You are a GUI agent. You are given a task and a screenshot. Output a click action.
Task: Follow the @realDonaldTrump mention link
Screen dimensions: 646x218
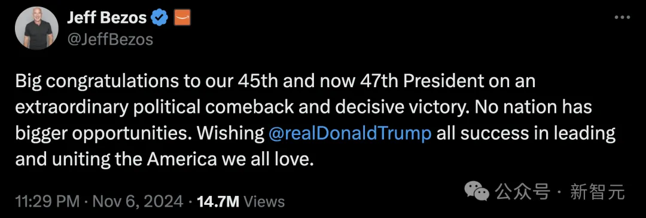(349, 134)
